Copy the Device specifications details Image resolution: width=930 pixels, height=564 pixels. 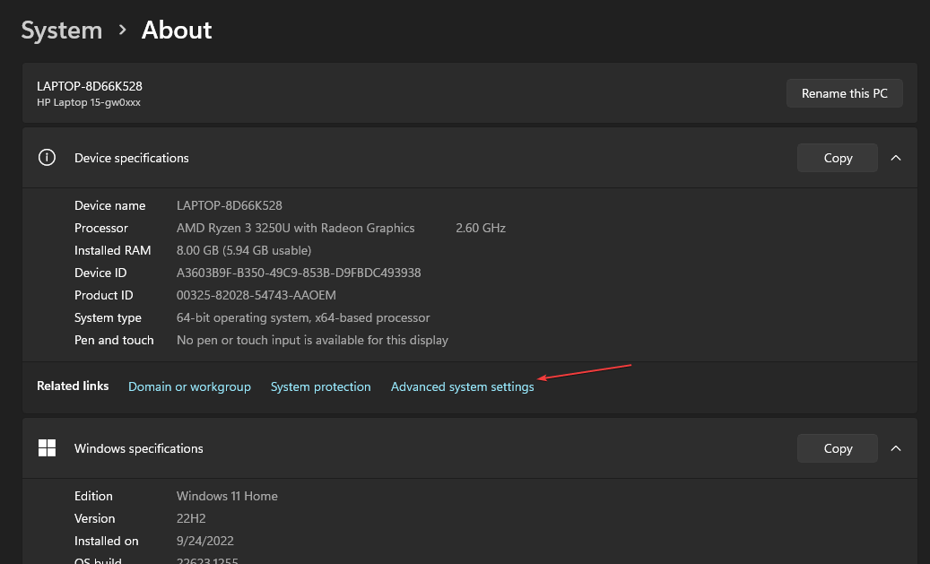[x=836, y=157]
